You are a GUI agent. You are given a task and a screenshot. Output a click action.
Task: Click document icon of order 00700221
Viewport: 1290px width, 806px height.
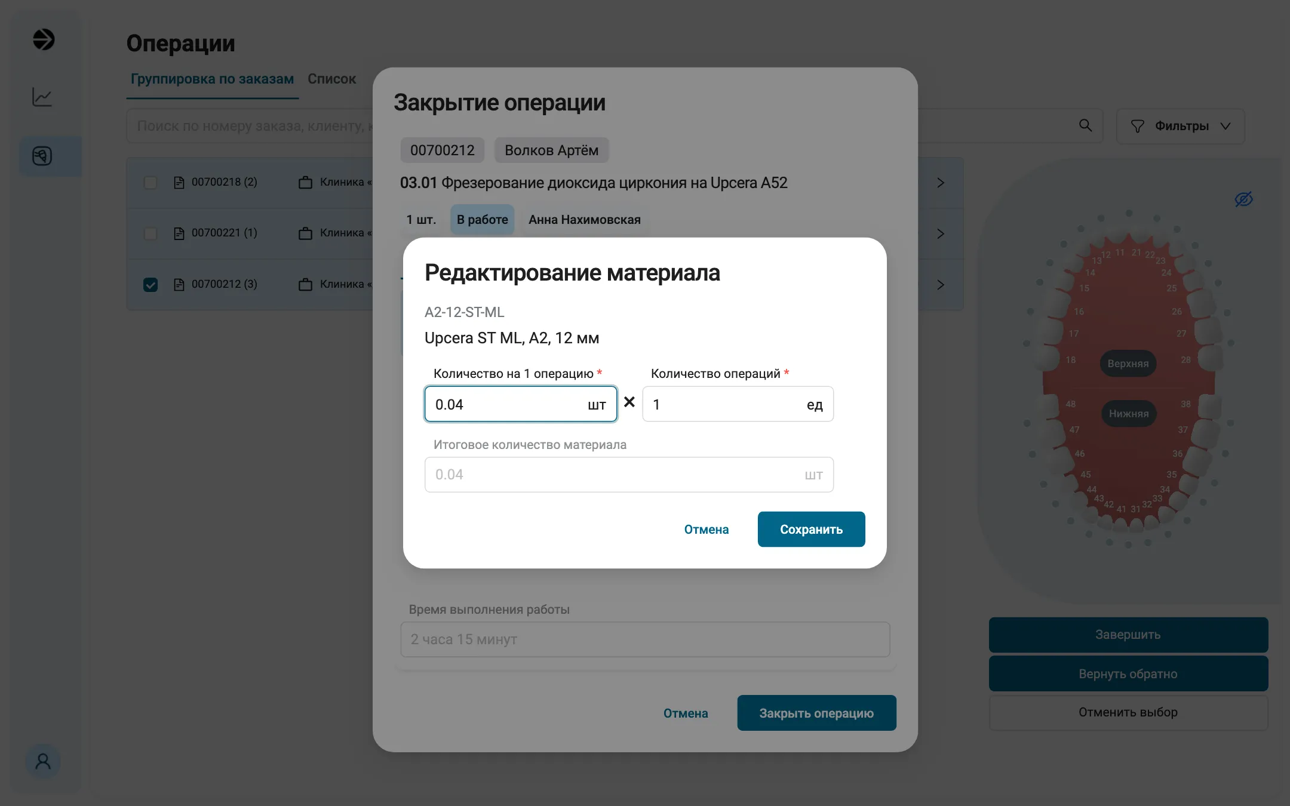point(179,233)
